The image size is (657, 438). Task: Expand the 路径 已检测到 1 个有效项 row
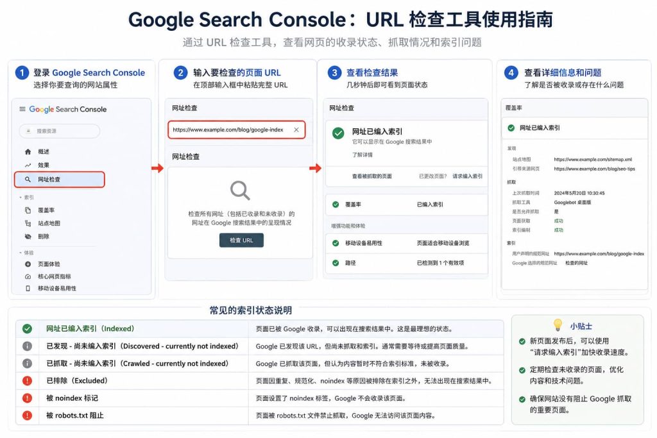click(x=407, y=263)
